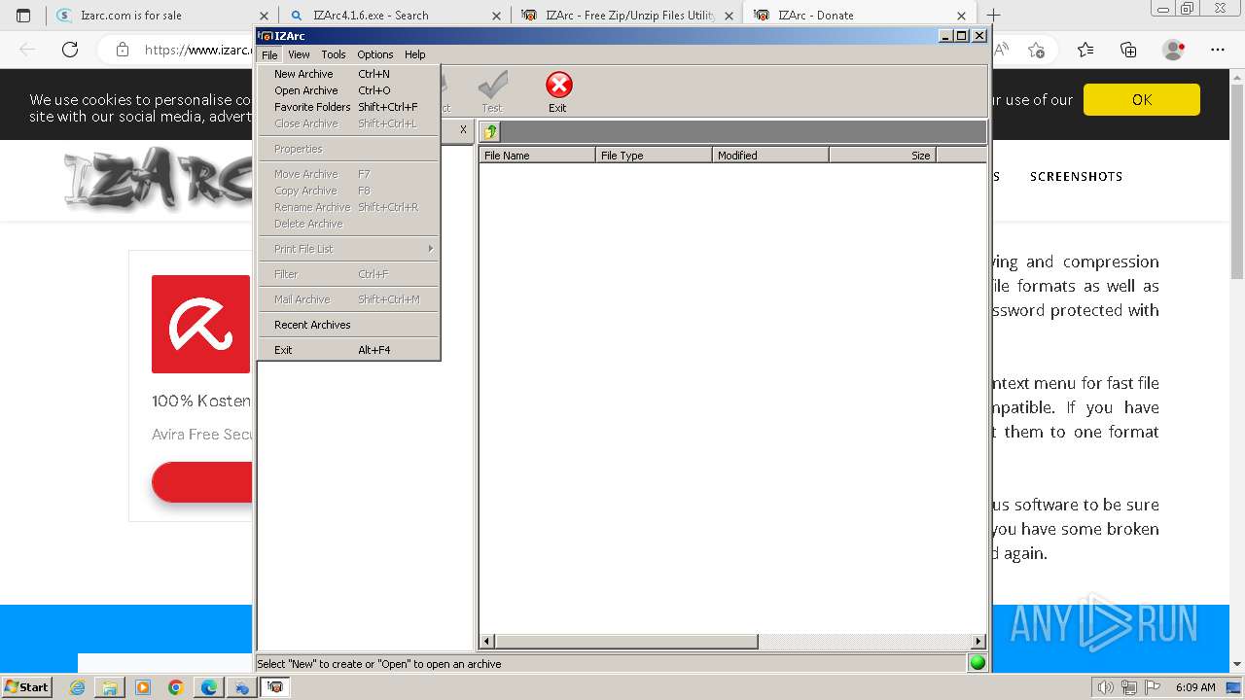Add this page to favorites in Edge
Viewport: 1245px width, 700px height.
(x=1036, y=50)
